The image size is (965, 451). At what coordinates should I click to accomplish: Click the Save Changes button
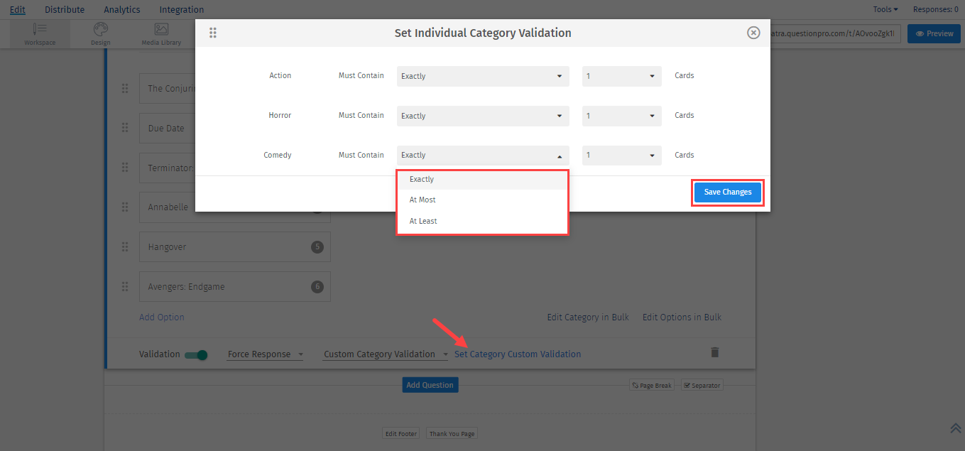coord(727,192)
